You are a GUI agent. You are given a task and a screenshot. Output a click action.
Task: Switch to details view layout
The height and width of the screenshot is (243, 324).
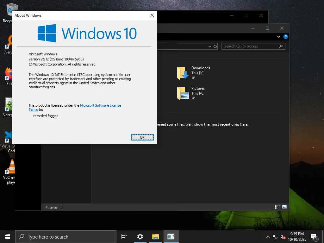click(277, 207)
